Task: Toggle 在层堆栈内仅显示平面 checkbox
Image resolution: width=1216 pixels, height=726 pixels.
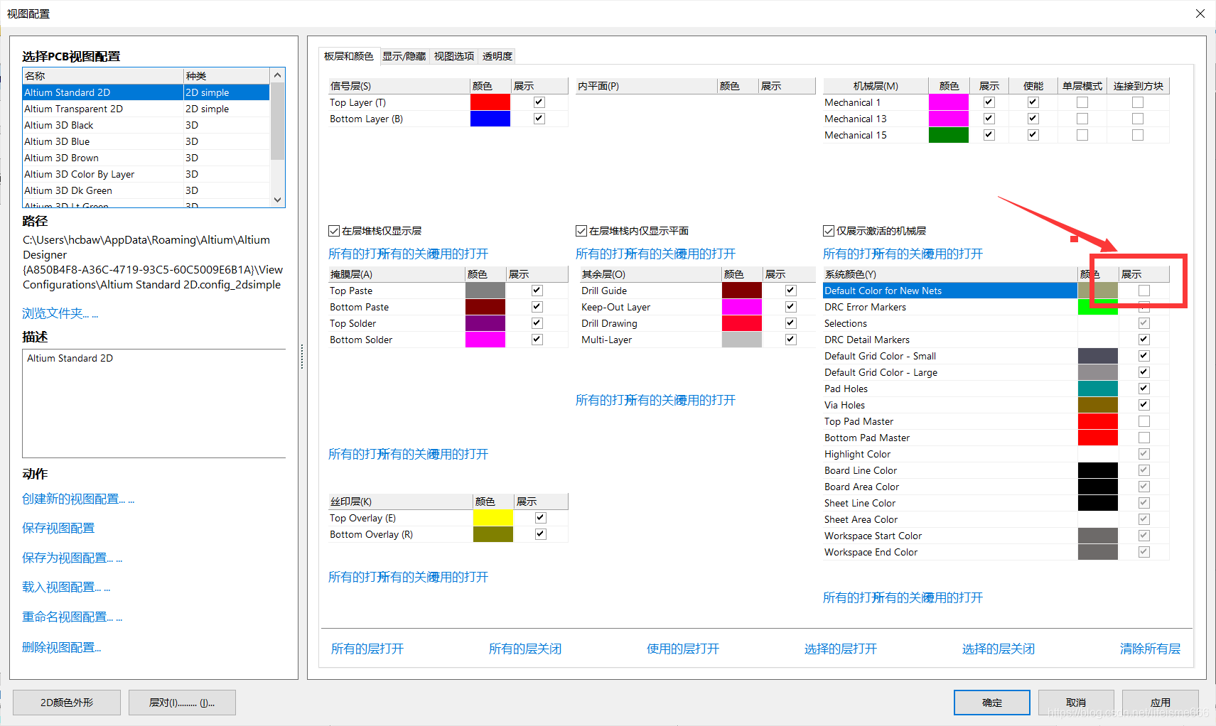Action: pos(581,231)
